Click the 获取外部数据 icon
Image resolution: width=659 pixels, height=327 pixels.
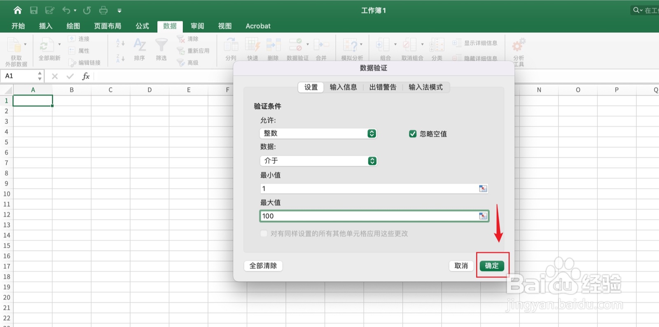coord(14,45)
